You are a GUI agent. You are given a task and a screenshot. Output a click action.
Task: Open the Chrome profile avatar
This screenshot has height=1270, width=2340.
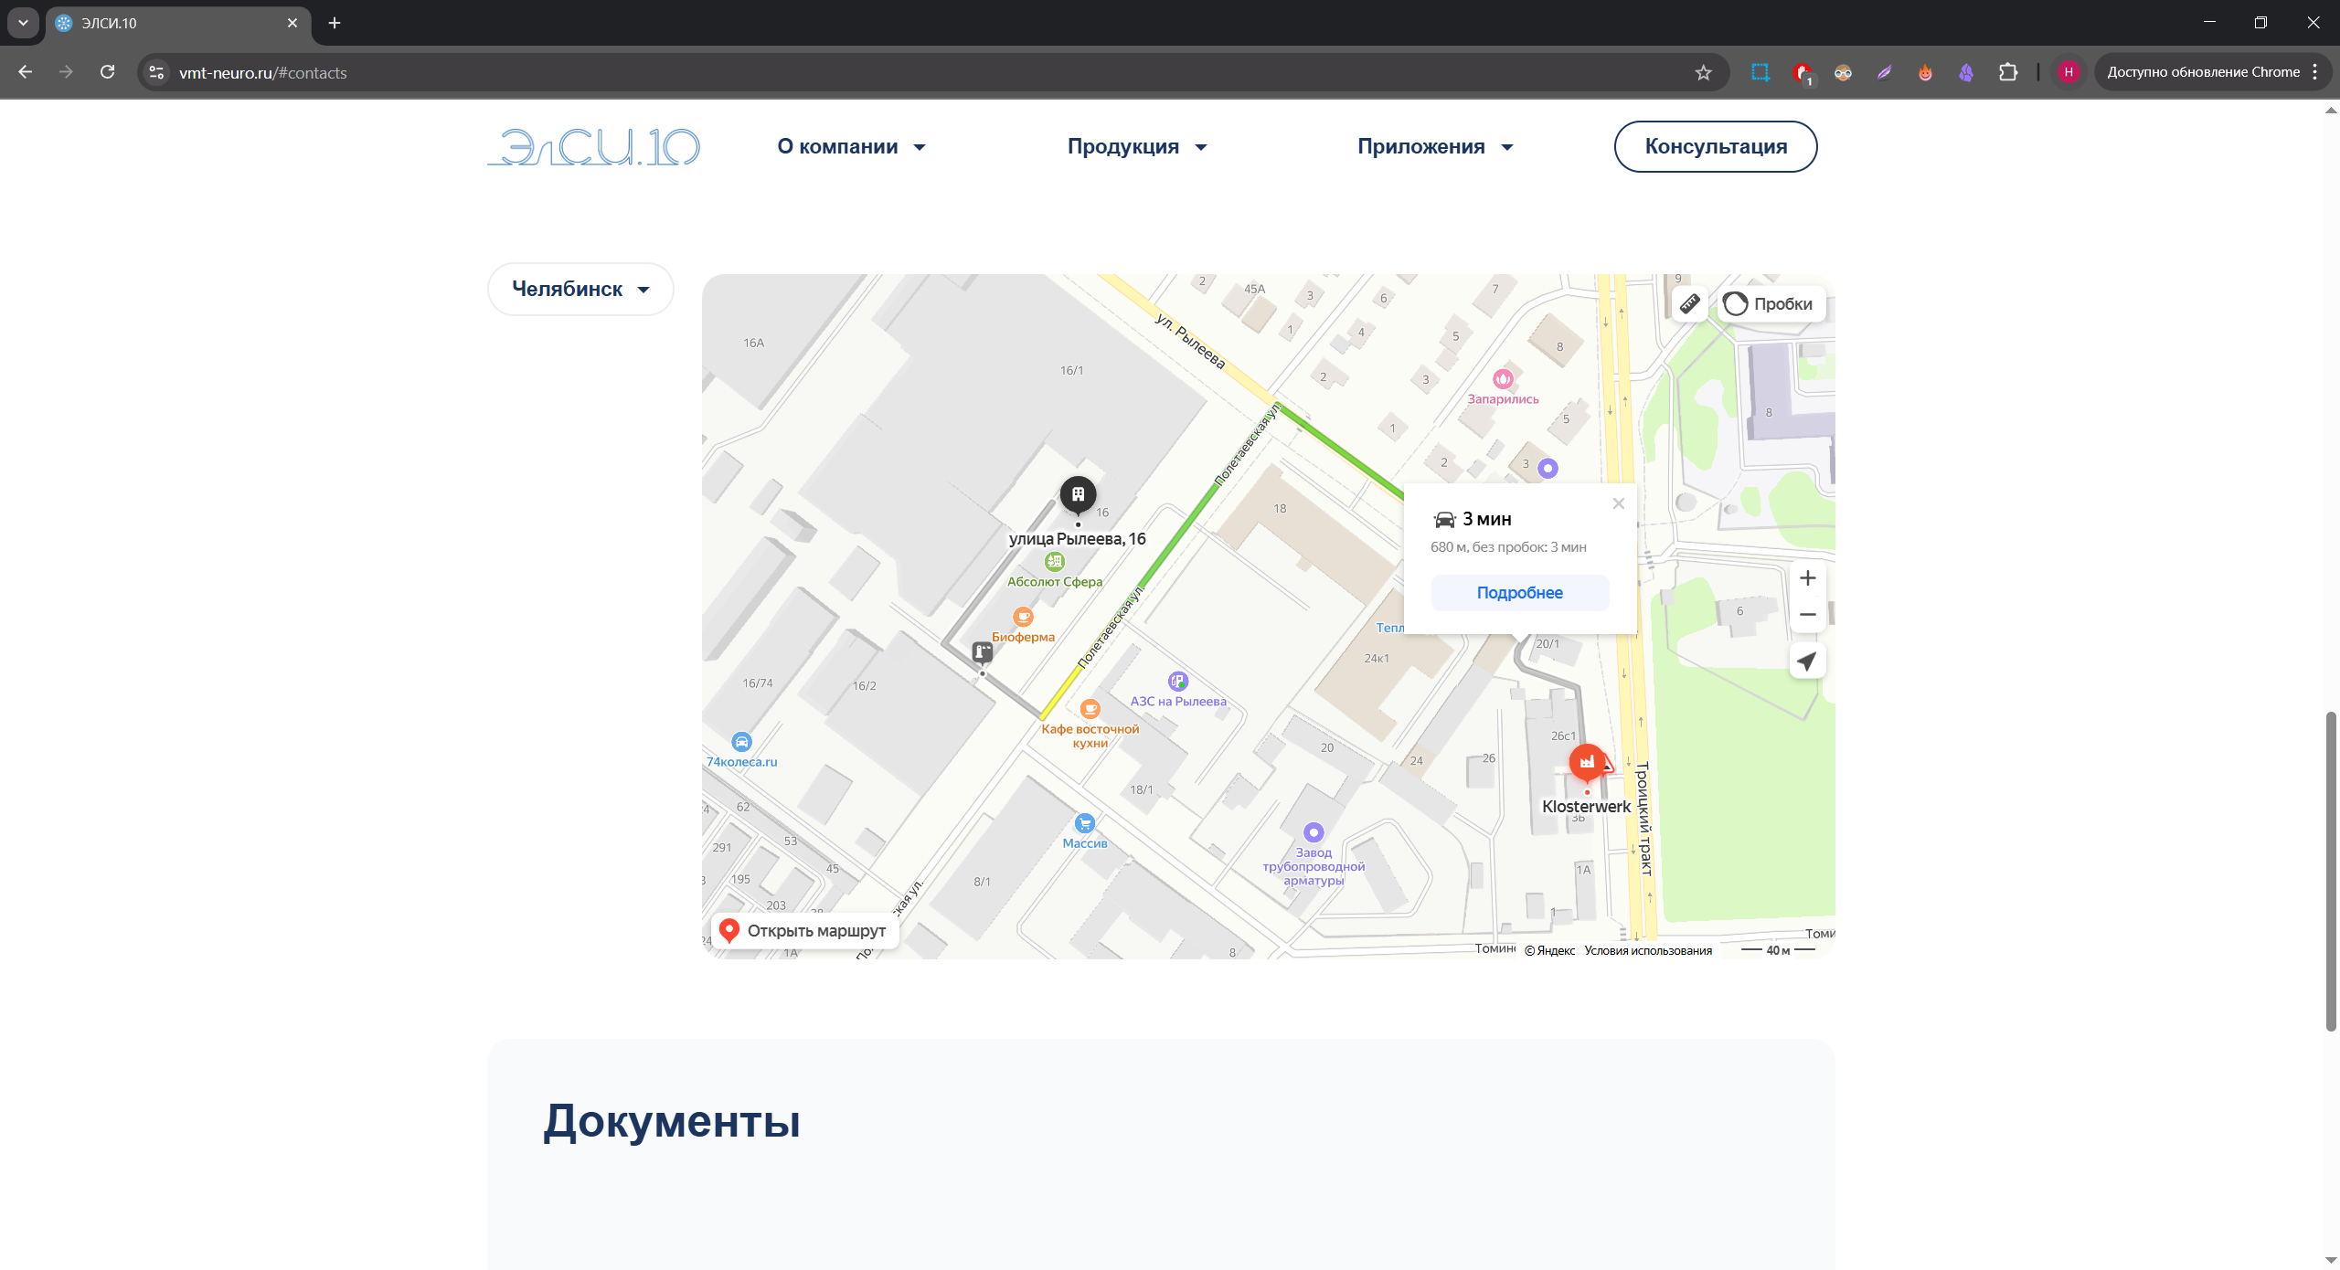click(2069, 72)
